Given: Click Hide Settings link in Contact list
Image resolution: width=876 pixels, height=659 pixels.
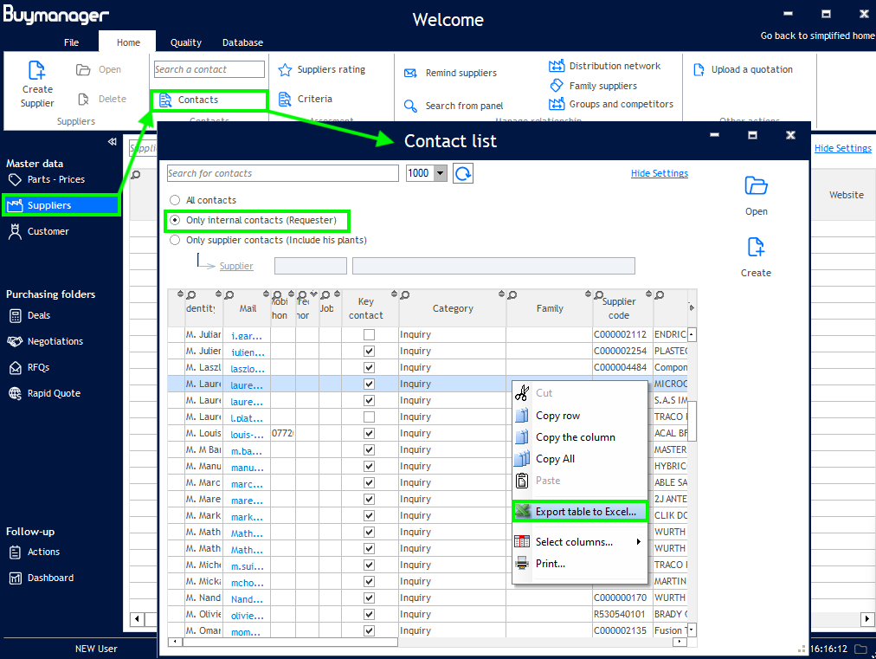Looking at the screenshot, I should [659, 173].
